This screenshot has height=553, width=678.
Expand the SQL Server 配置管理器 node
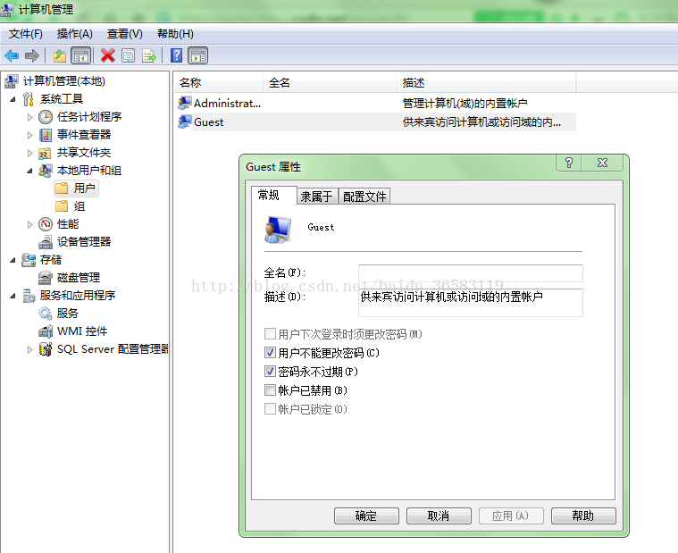click(29, 349)
